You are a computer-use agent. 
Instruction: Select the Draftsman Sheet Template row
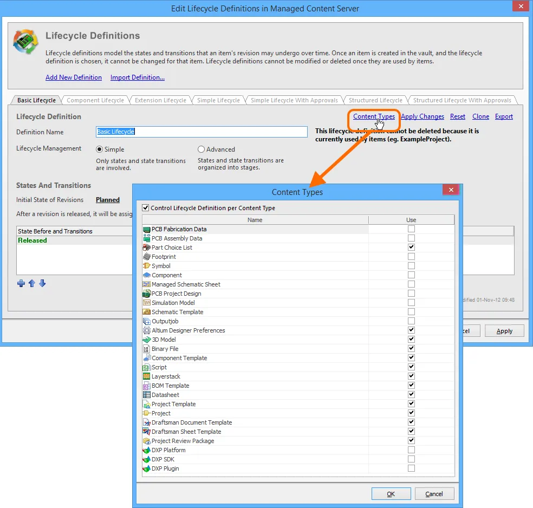298,432
